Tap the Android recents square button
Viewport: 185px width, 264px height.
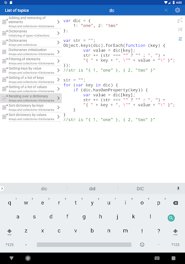click(x=174, y=258)
